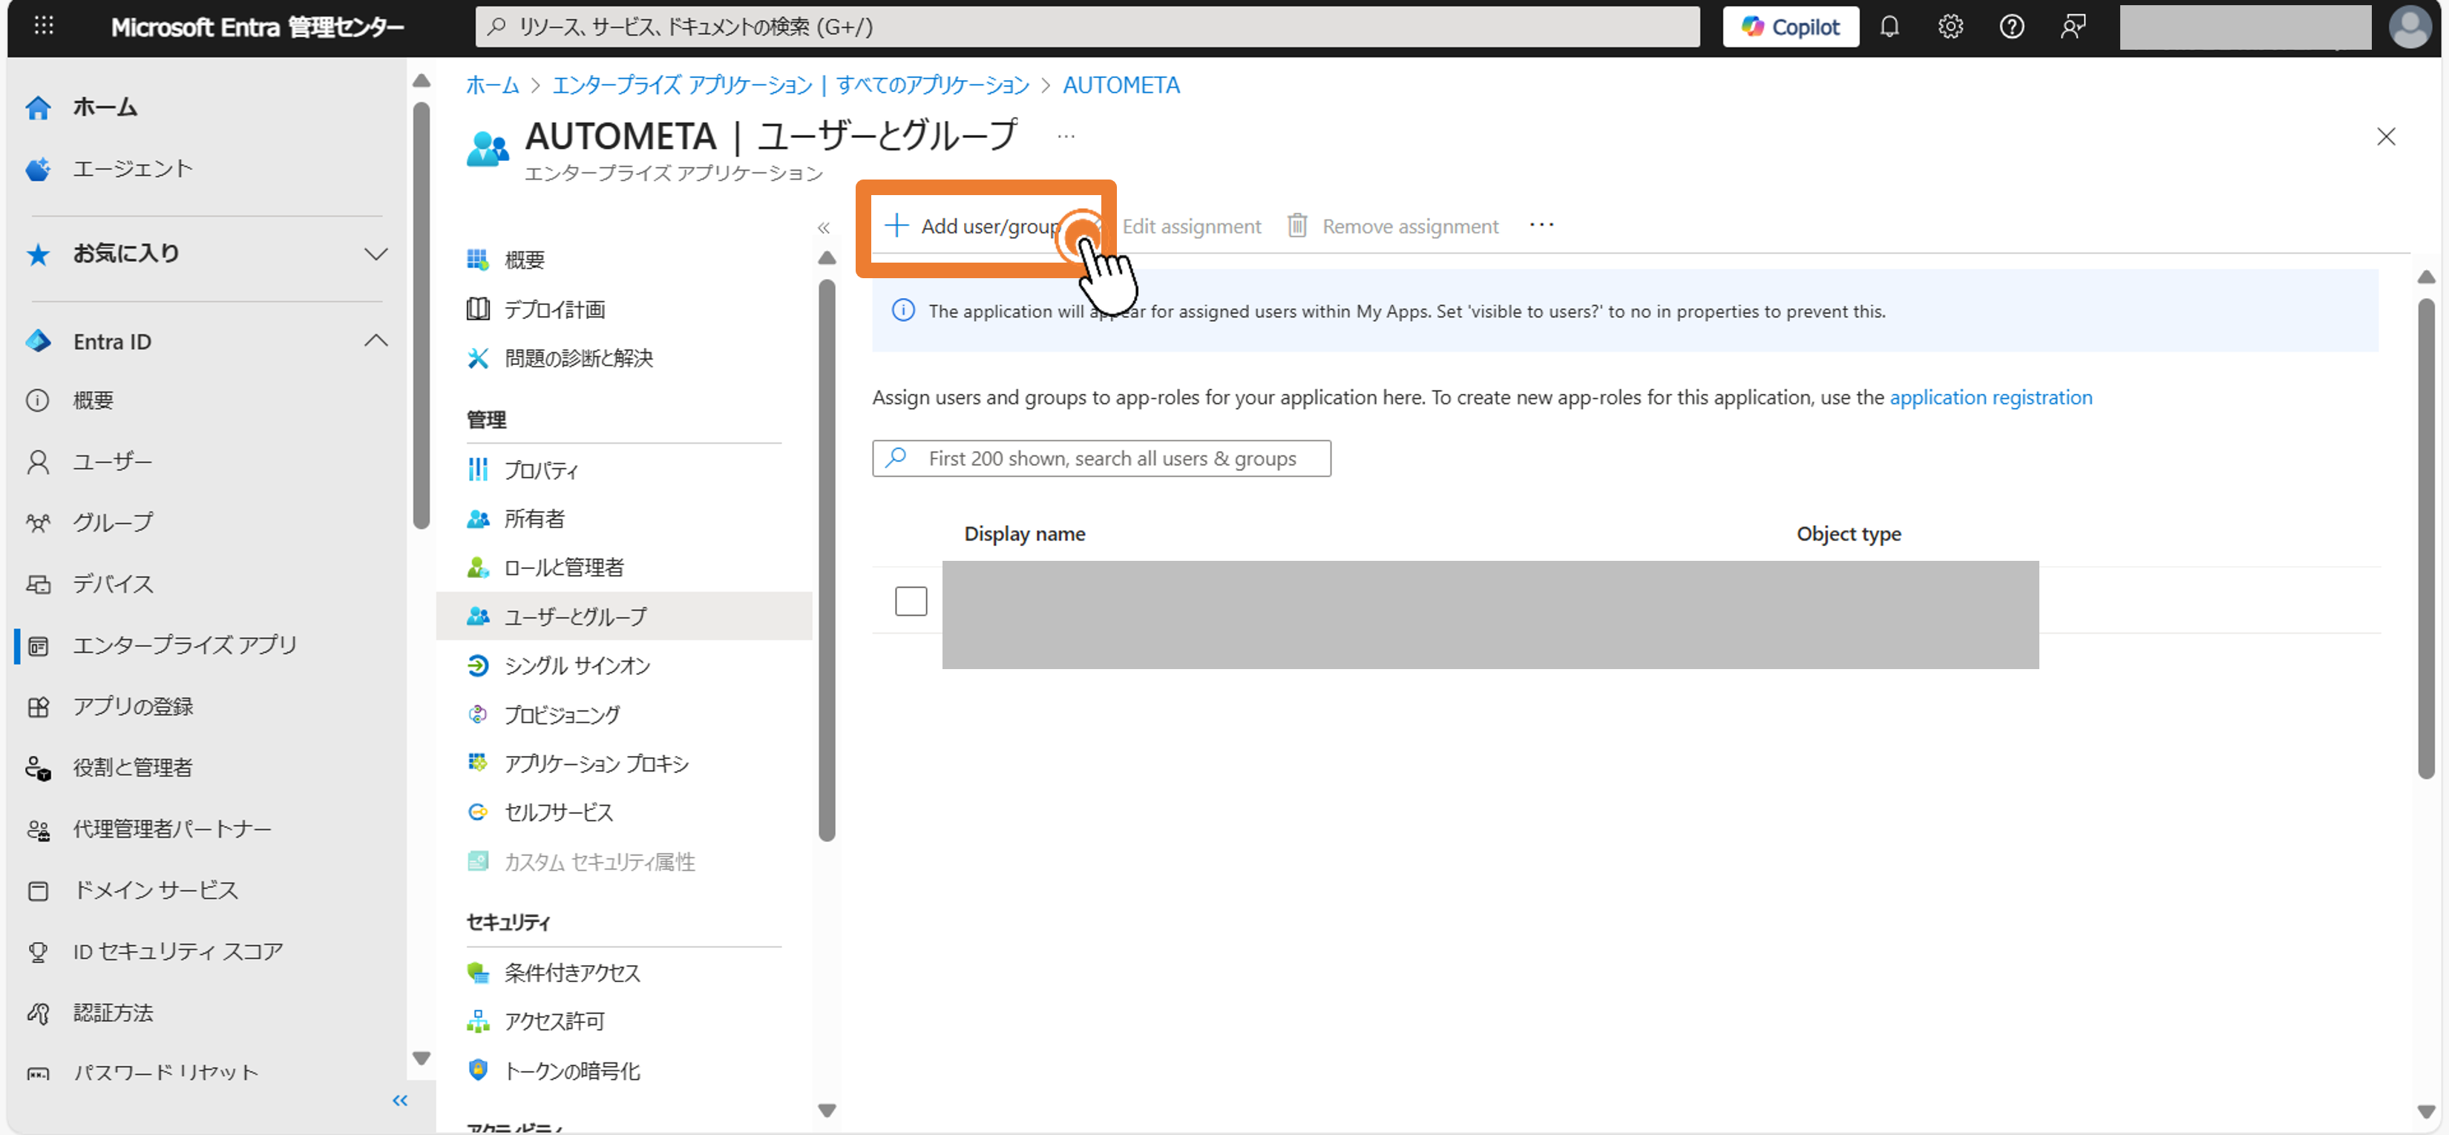Viewport: 2449px width, 1135px height.
Task: Go to ホーム in left navigation
Action: pyautogui.click(x=105, y=108)
